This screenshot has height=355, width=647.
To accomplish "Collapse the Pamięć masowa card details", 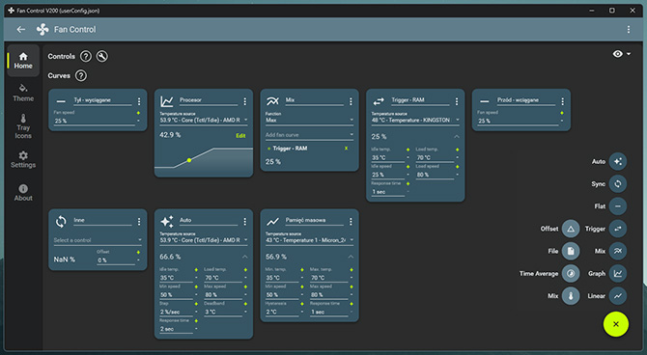I will pos(351,257).
